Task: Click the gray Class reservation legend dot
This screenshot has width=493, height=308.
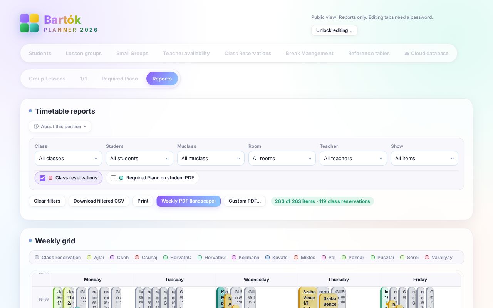Action: (x=37, y=258)
